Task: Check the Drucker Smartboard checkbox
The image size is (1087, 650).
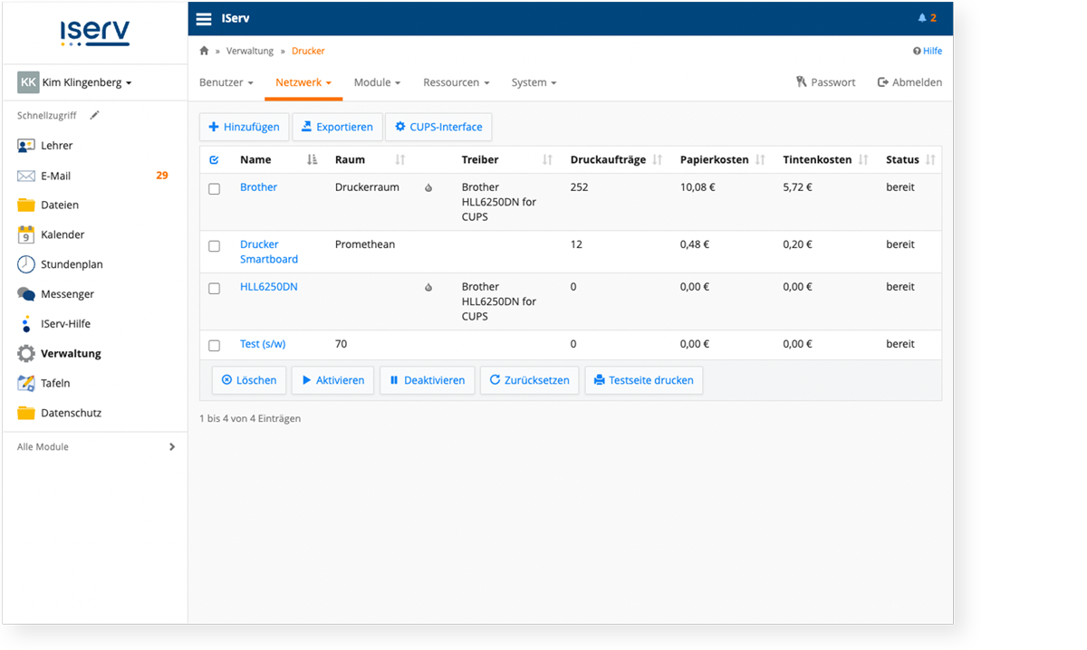Action: click(214, 245)
